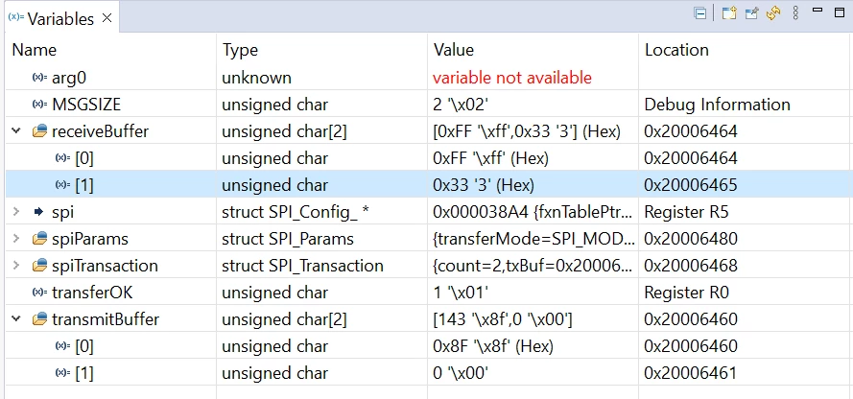Click the Collapse All icon in Variables toolbar
This screenshot has width=853, height=399.
[x=700, y=13]
